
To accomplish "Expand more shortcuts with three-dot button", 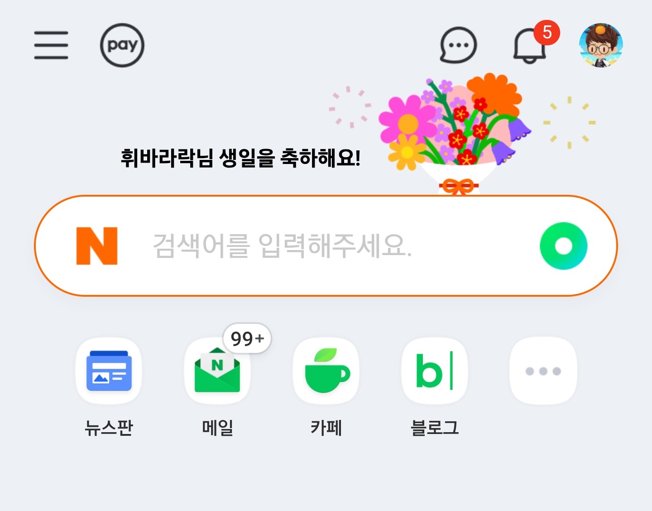I will (x=543, y=371).
